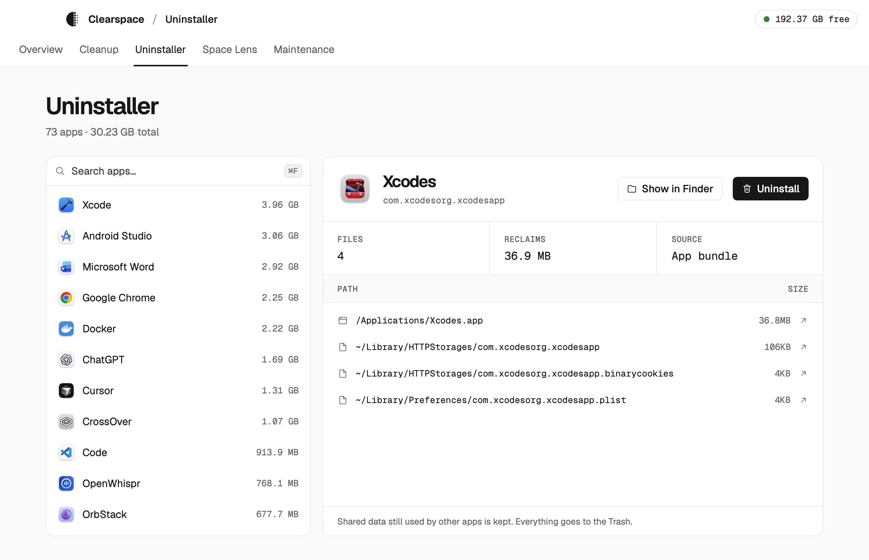Open the Maintenance tab
Viewport: 869px width, 560px height.
pos(304,49)
